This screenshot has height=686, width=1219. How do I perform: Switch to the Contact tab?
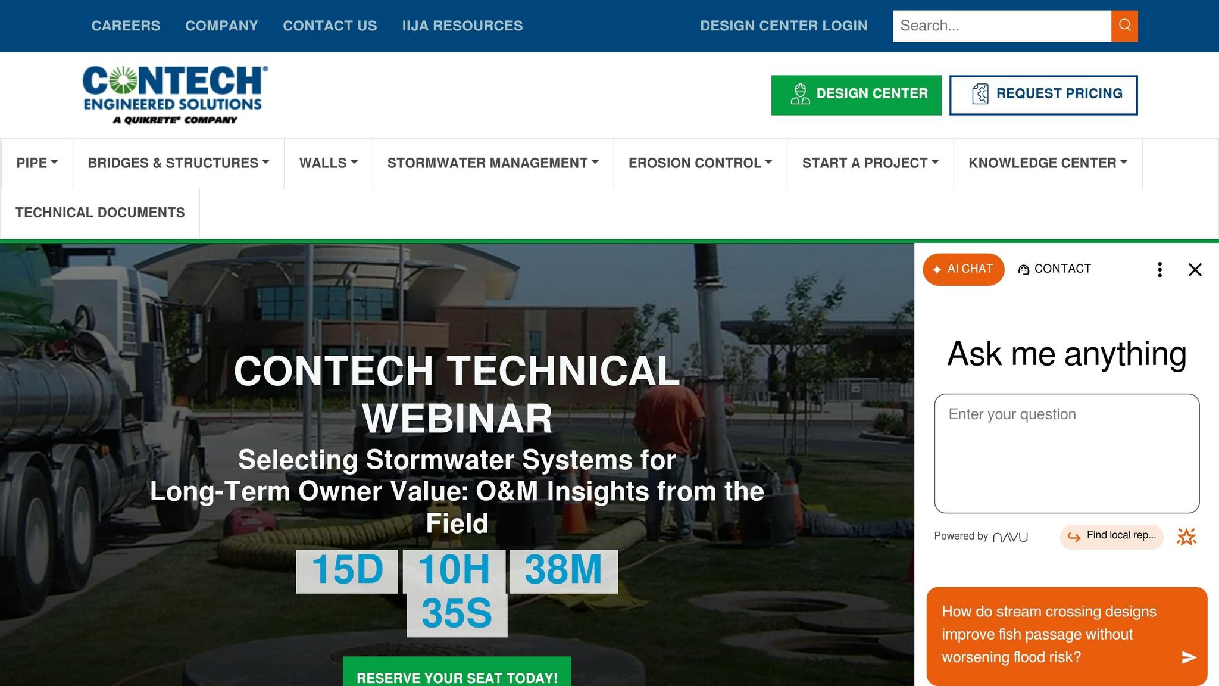1054,269
